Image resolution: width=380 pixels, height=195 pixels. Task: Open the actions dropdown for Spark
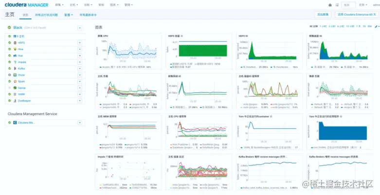coord(80,81)
